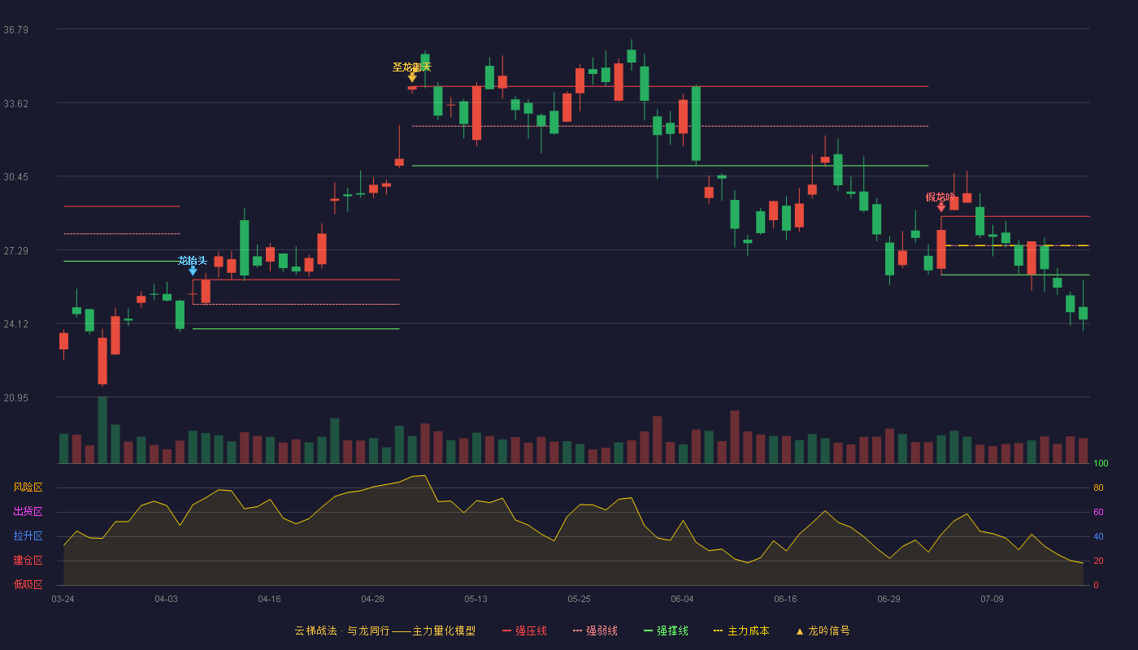Toggle the 强撑线 legend entry
The height and width of the screenshot is (650, 1138).
pyautogui.click(x=666, y=630)
